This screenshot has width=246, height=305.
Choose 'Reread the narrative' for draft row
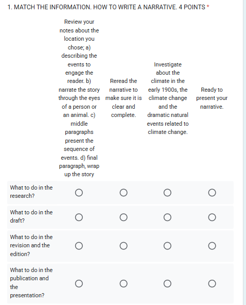point(124,217)
